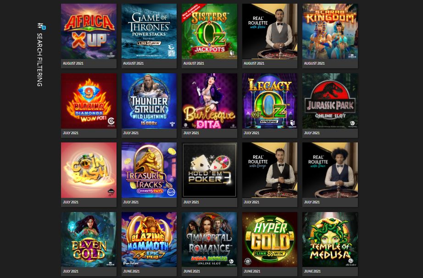Expand the Search Filtering side panel

[x=39, y=60]
